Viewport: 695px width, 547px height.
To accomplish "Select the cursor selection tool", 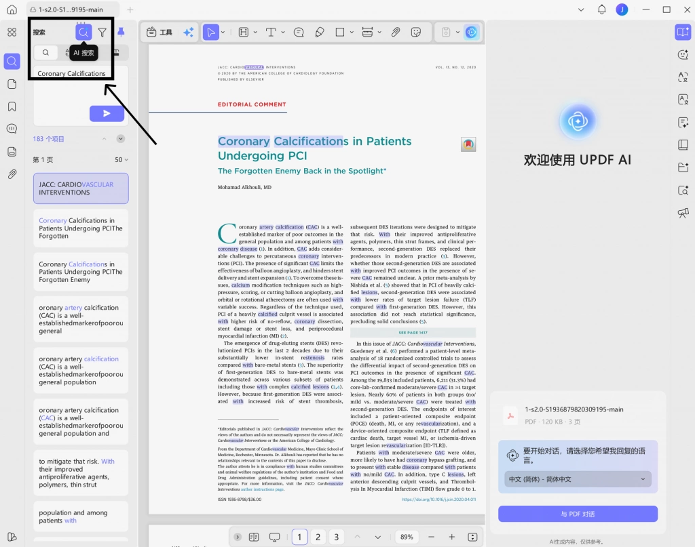I will pos(211,33).
